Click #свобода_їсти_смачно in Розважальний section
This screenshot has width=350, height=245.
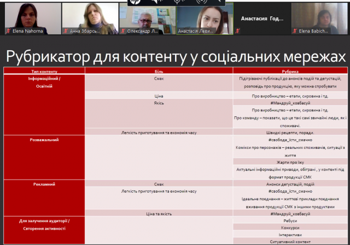tap(290, 140)
